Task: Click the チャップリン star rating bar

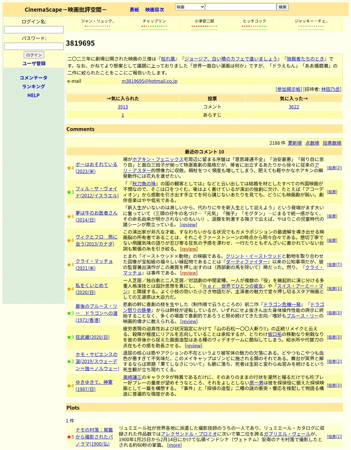Action: point(154,26)
